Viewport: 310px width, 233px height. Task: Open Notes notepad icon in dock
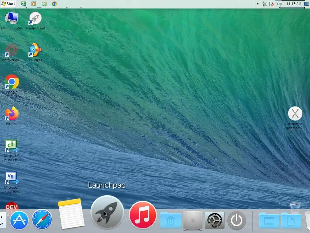(71, 213)
